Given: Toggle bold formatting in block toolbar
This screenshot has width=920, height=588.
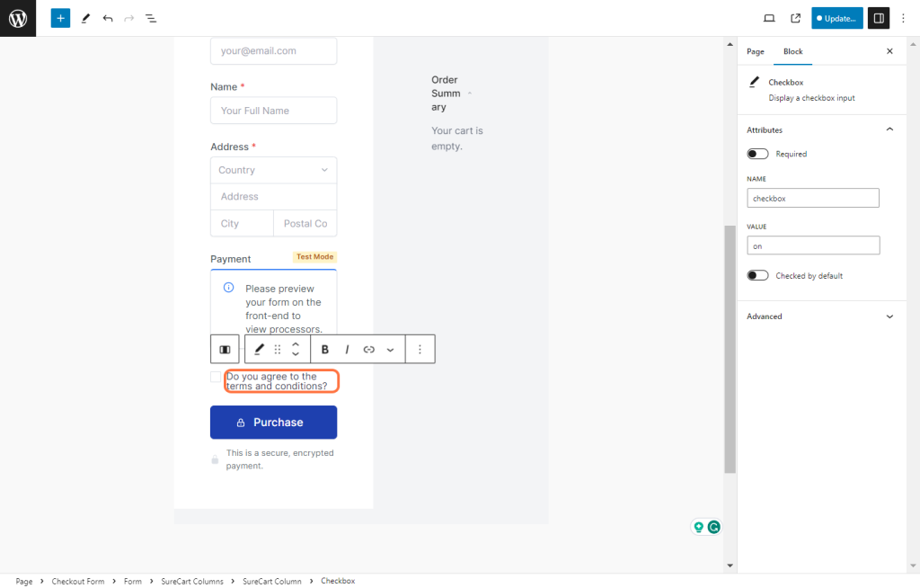Looking at the screenshot, I should [x=325, y=349].
